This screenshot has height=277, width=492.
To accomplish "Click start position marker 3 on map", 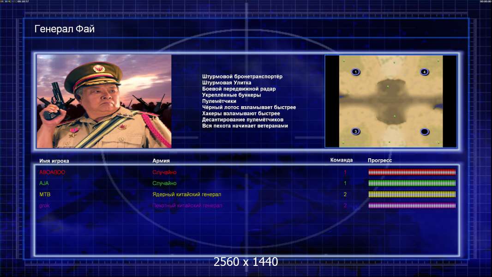I will pyautogui.click(x=355, y=132).
